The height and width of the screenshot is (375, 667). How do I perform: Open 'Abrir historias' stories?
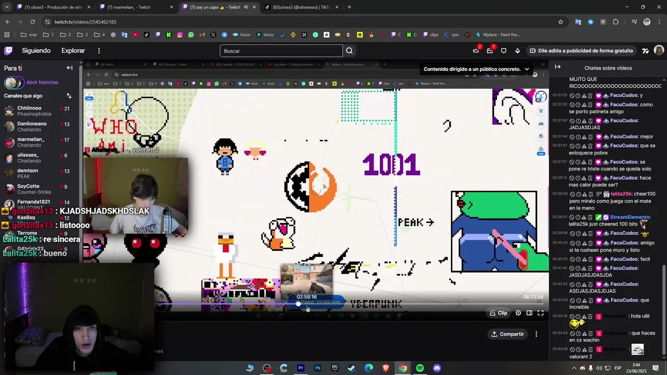click(42, 82)
